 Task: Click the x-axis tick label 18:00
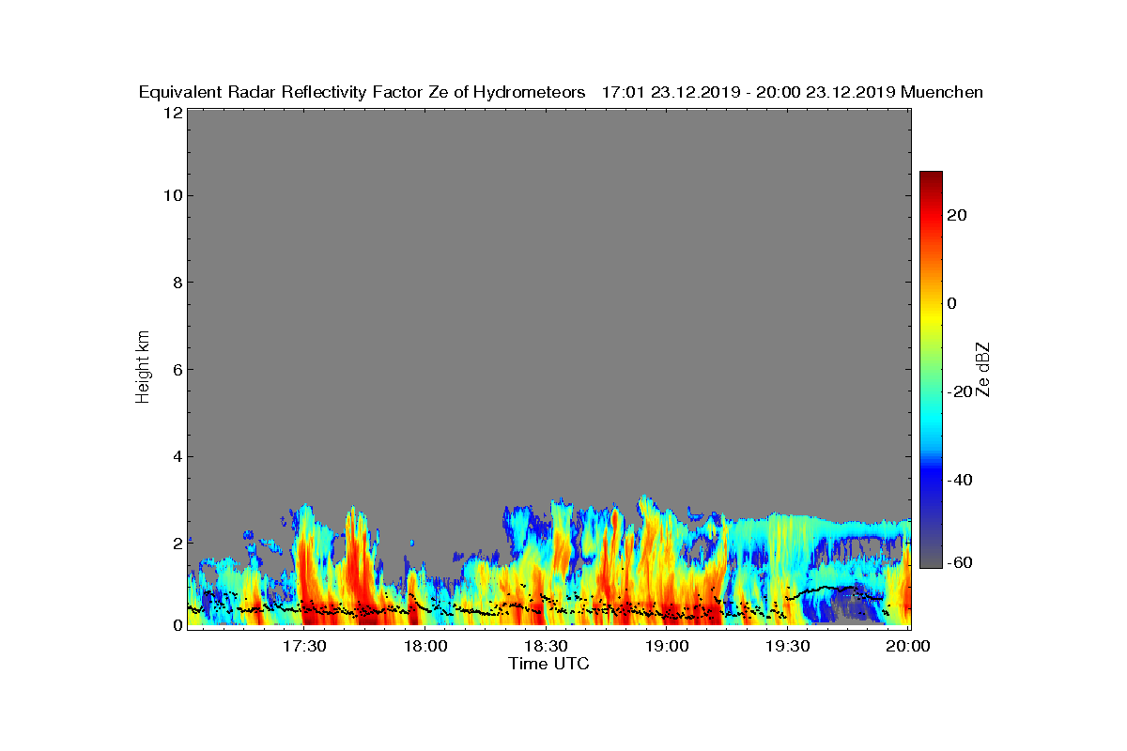[425, 647]
